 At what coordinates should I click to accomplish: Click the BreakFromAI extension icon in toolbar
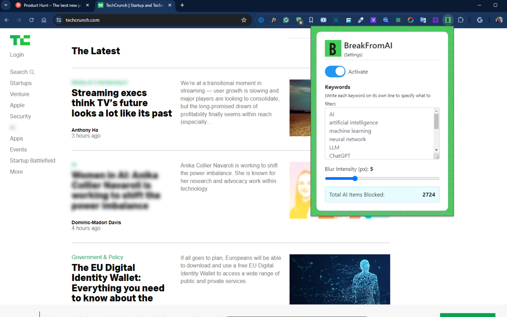pyautogui.click(x=448, y=20)
